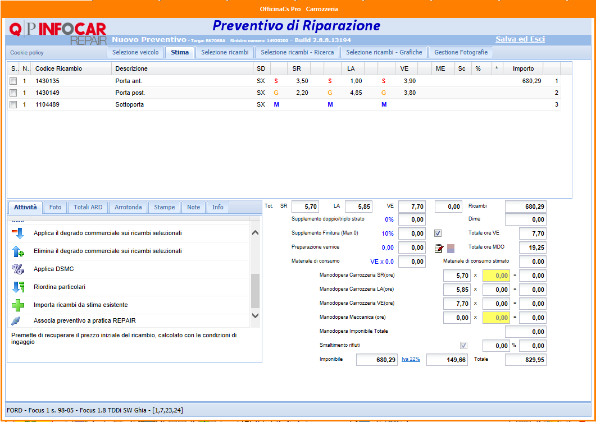This screenshot has height=422, width=596.
Task: Click the blue 10% Supplemento Finitura value
Action: (388, 233)
